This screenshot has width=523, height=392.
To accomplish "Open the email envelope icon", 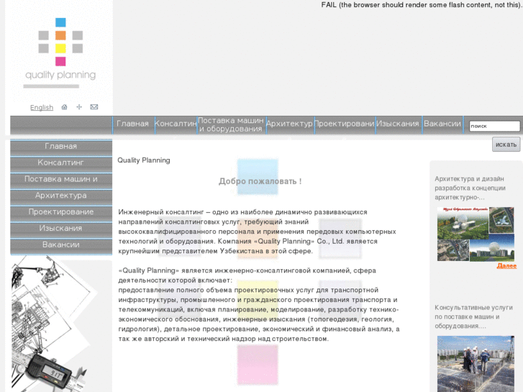I will pyautogui.click(x=94, y=107).
